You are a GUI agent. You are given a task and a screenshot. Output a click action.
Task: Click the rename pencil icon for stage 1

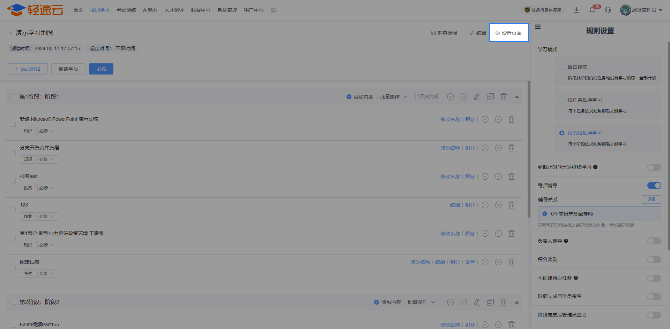(x=477, y=97)
